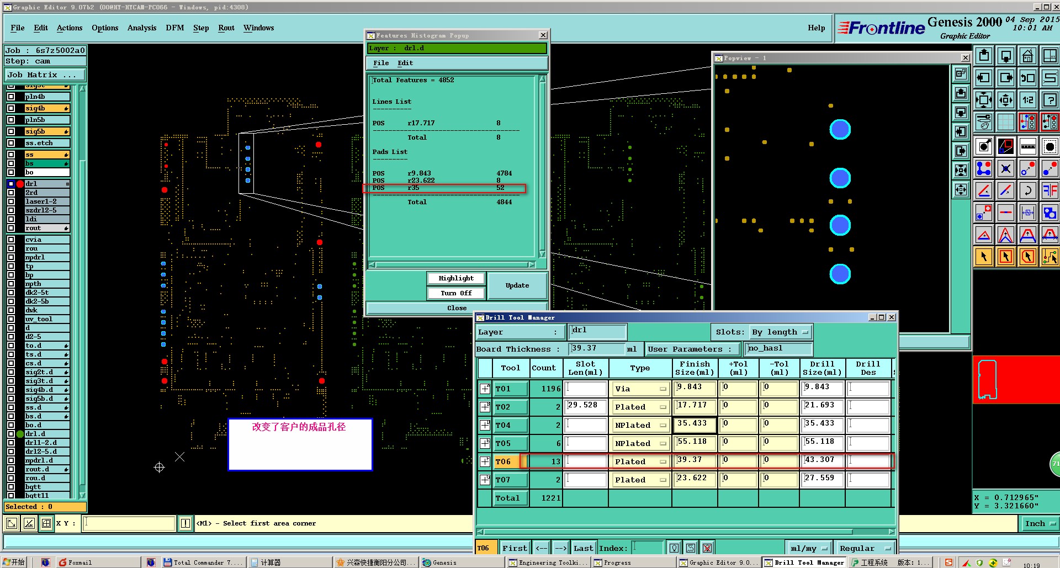Select the mirror F feature icon
Viewport: 1060px width, 568px height.
pyautogui.click(x=1049, y=190)
